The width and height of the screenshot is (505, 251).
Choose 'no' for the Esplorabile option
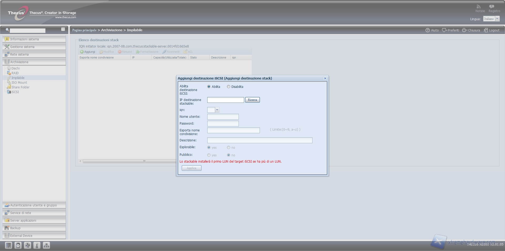point(228,147)
